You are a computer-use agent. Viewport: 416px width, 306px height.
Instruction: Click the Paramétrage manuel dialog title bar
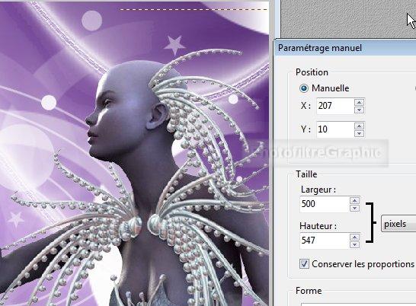(x=345, y=48)
